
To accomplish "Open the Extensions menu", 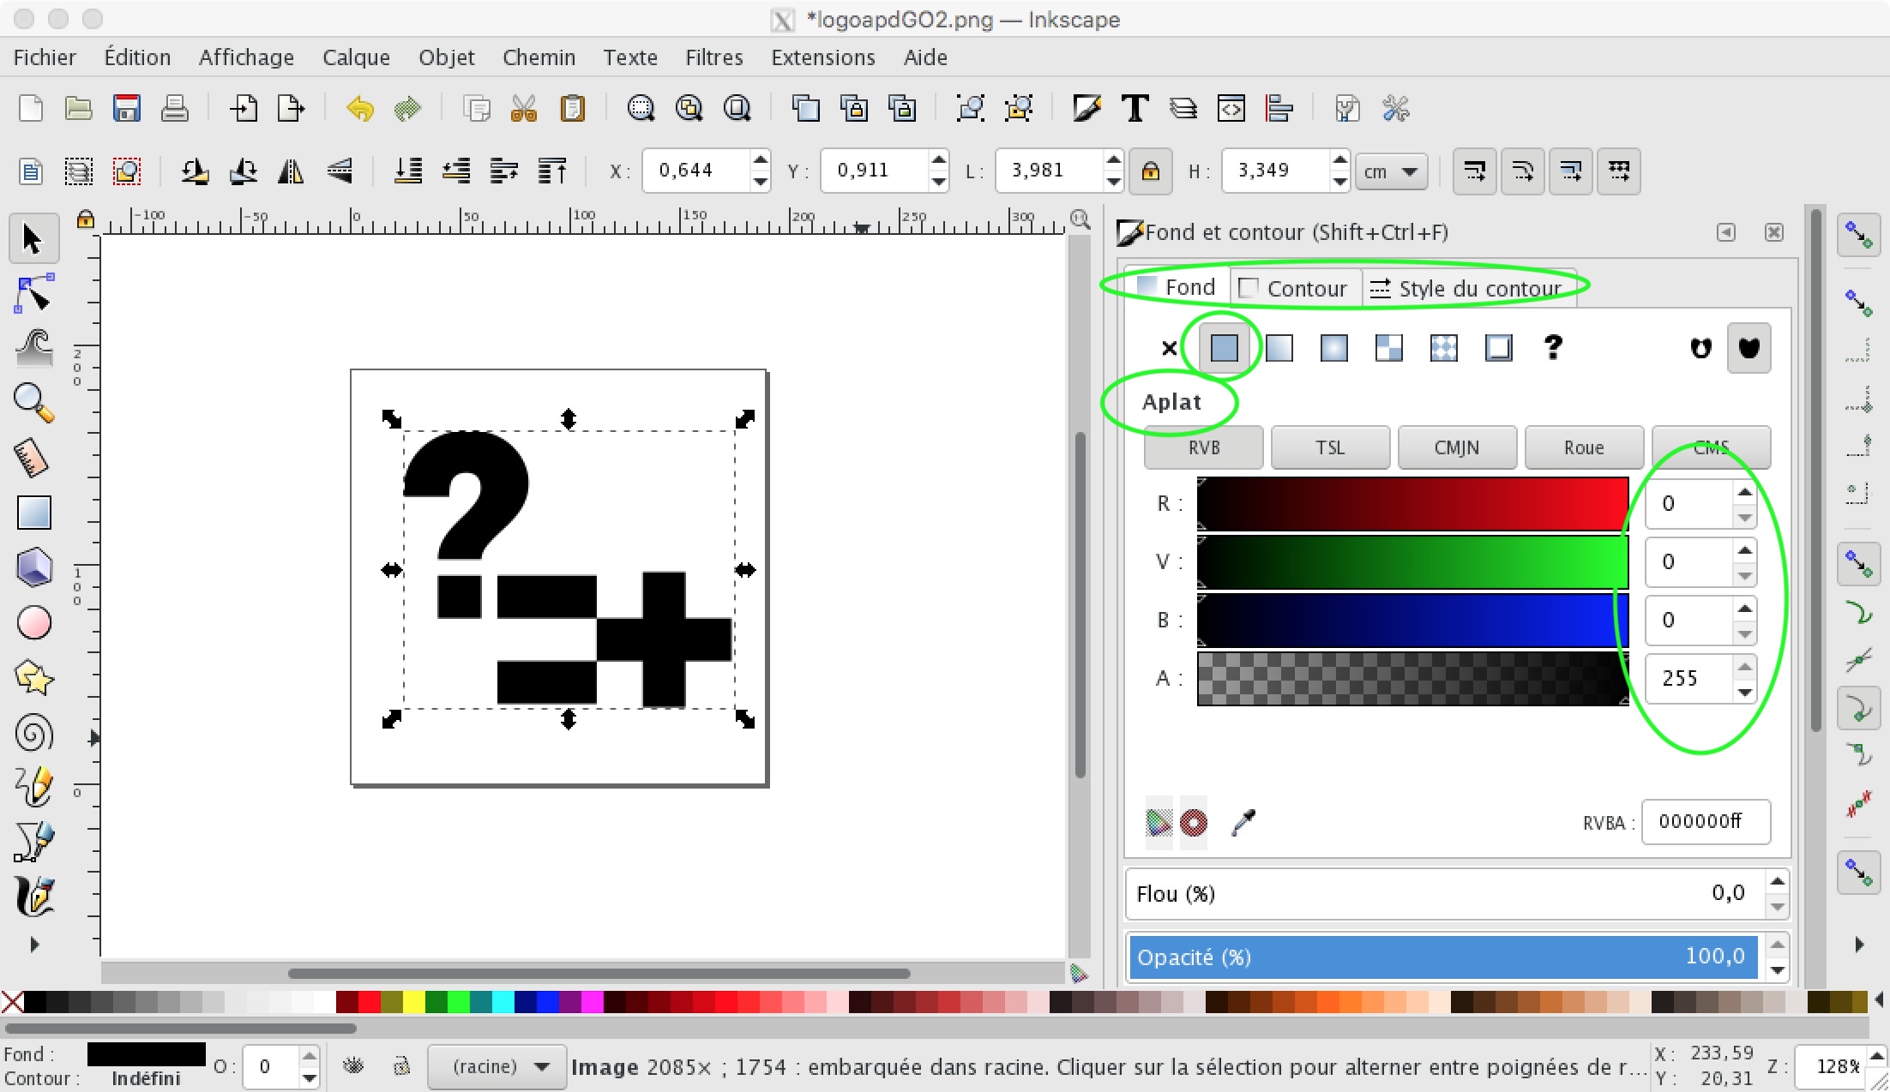I will pyautogui.click(x=822, y=57).
